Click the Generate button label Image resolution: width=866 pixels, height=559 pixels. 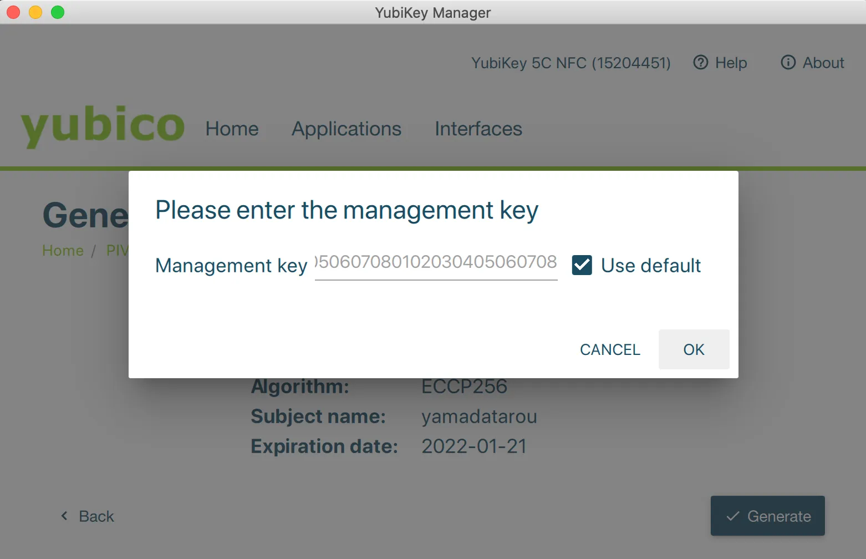pyautogui.click(x=779, y=516)
